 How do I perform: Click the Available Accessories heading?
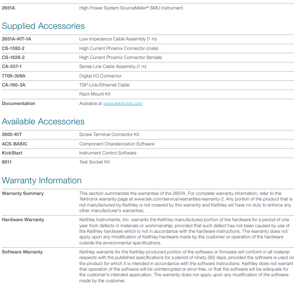(43, 121)
